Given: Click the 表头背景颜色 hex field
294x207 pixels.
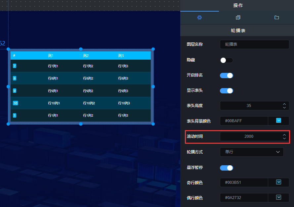Looking at the screenshot, I should tap(244, 121).
